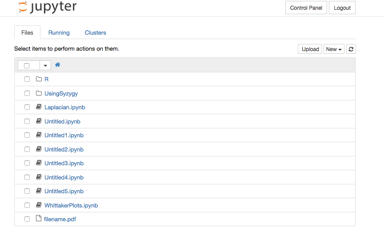Click the Logout button

(342, 8)
